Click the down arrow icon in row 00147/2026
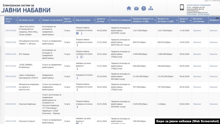The width and height of the screenshot is (220, 124). 77,69
